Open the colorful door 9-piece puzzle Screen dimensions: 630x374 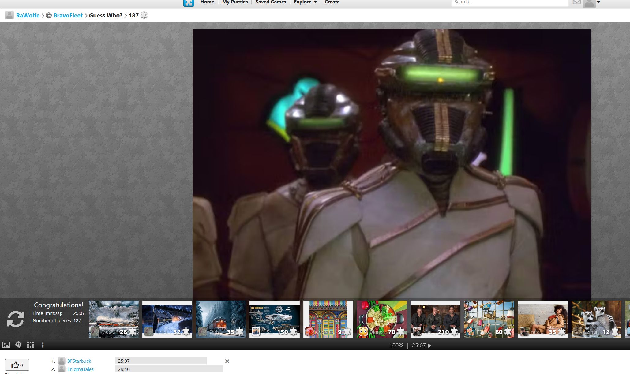tap(328, 319)
